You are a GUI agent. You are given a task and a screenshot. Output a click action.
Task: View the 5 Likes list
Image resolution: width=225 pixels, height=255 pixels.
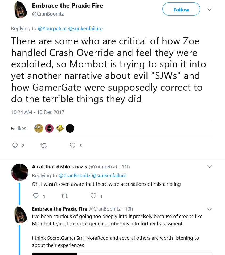coord(19,129)
